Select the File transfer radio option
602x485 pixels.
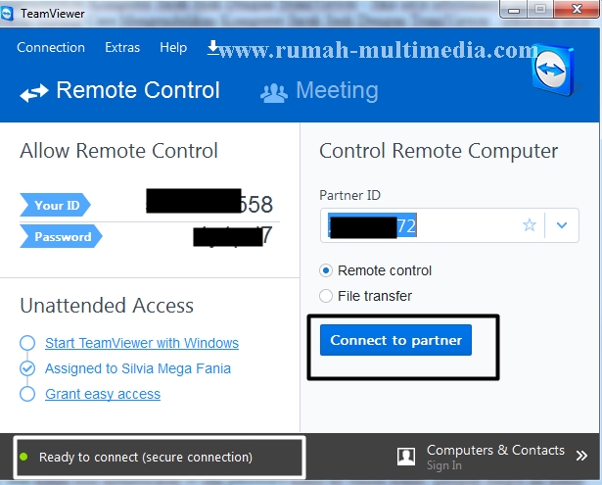pyautogui.click(x=326, y=296)
